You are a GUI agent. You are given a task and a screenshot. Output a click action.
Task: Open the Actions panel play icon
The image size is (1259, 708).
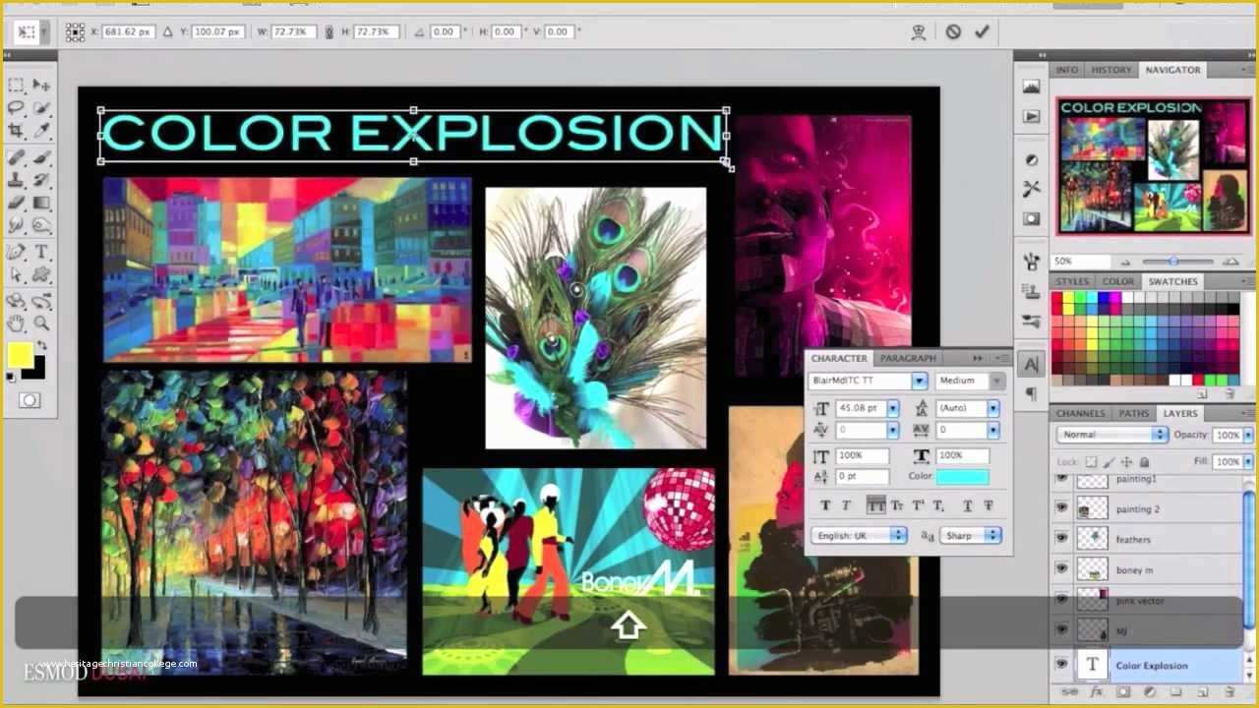click(x=1031, y=116)
